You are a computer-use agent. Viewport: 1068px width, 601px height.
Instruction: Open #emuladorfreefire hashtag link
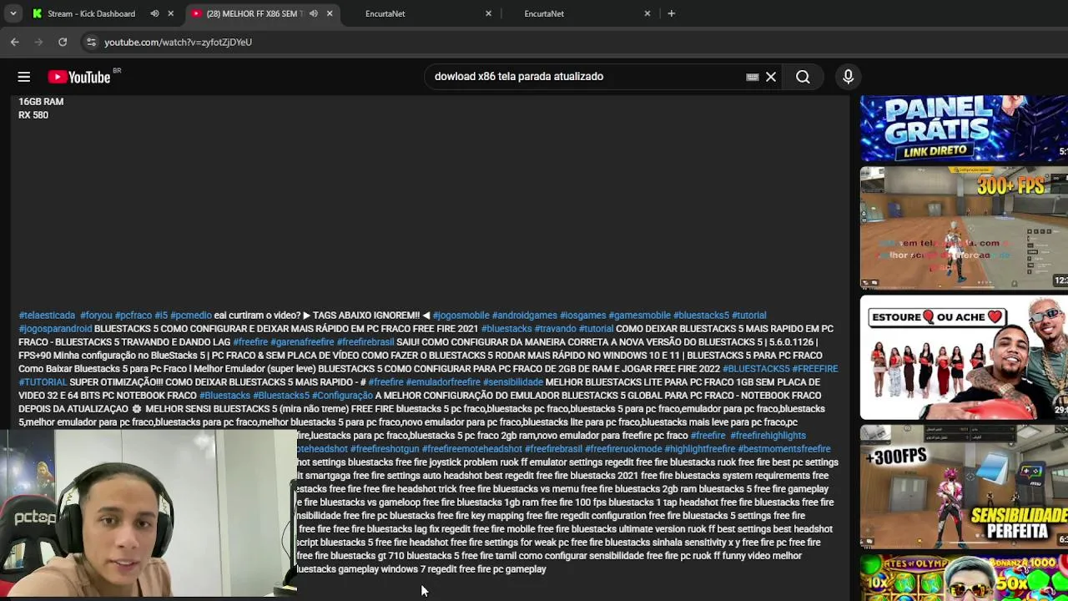443,382
